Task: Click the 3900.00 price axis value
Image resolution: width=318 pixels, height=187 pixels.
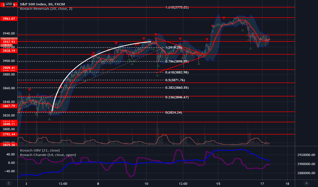Action: (x=9, y=61)
